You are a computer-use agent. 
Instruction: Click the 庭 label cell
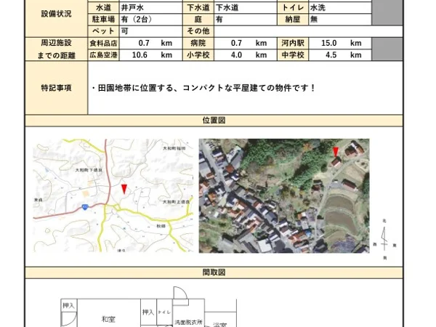click(x=198, y=20)
